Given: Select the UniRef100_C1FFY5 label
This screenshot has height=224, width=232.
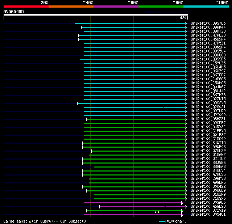Looking at the screenshot, I should coord(208,131).
